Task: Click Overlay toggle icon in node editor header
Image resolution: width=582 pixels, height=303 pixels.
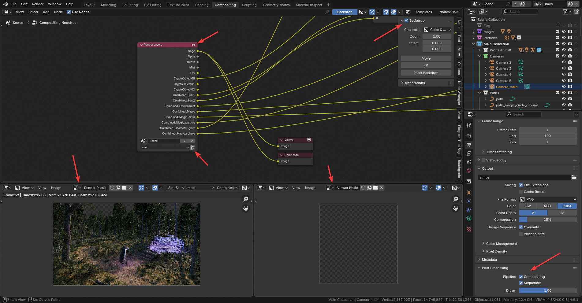Action: pyautogui.click(x=394, y=12)
